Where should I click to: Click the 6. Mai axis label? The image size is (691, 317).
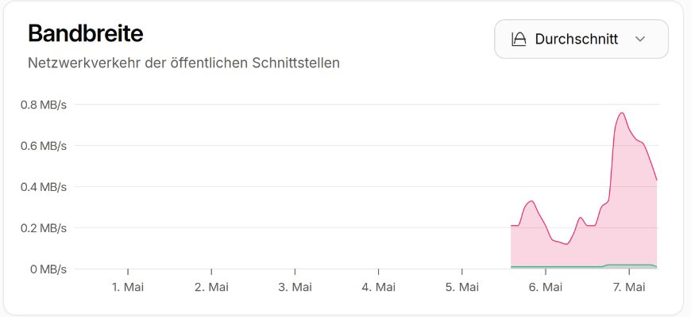tap(545, 288)
